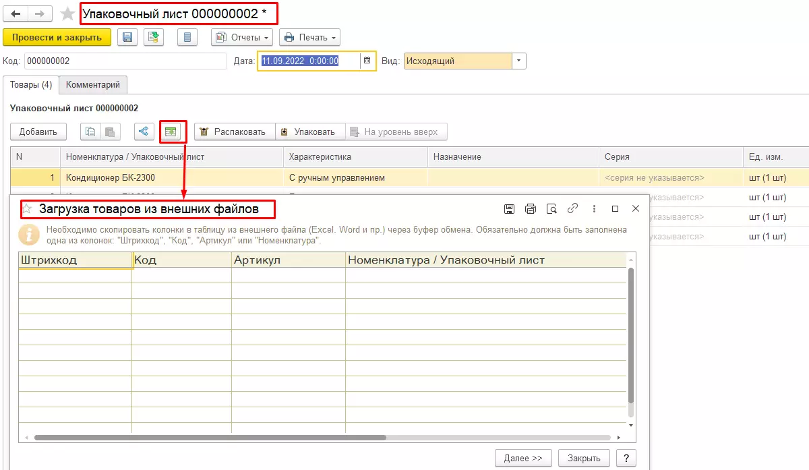Open the Отчеты dropdown menu
Screen dimensions: 809x470
coord(243,37)
